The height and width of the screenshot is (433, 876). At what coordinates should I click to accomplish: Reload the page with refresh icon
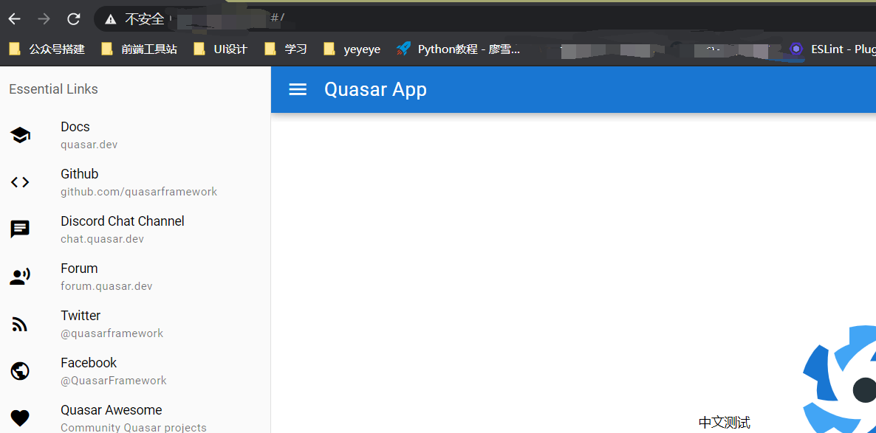74,19
